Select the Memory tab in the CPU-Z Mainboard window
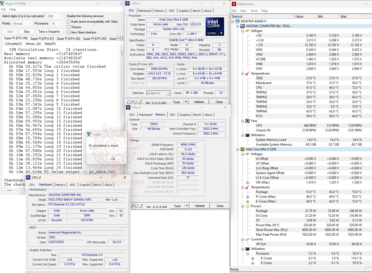Viewport: 372px width, 273px height. [x=60, y=185]
